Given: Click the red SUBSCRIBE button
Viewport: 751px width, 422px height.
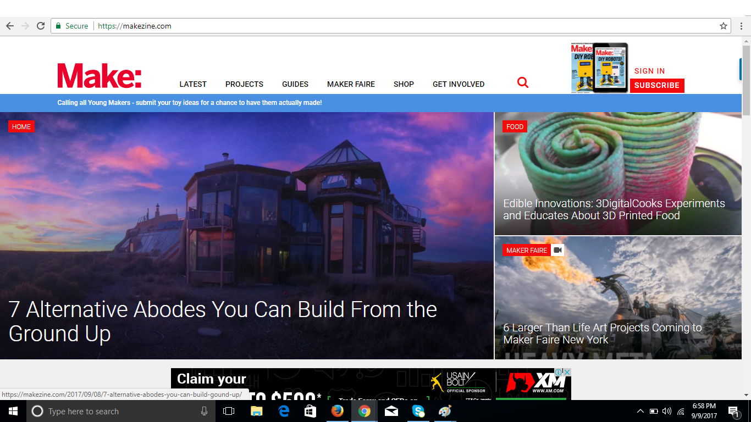Looking at the screenshot, I should point(657,85).
